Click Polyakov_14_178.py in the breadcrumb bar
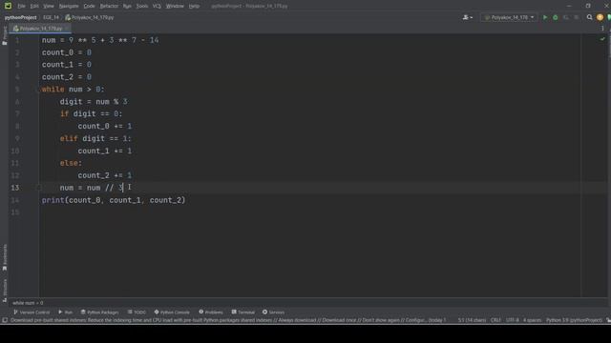 (90, 17)
